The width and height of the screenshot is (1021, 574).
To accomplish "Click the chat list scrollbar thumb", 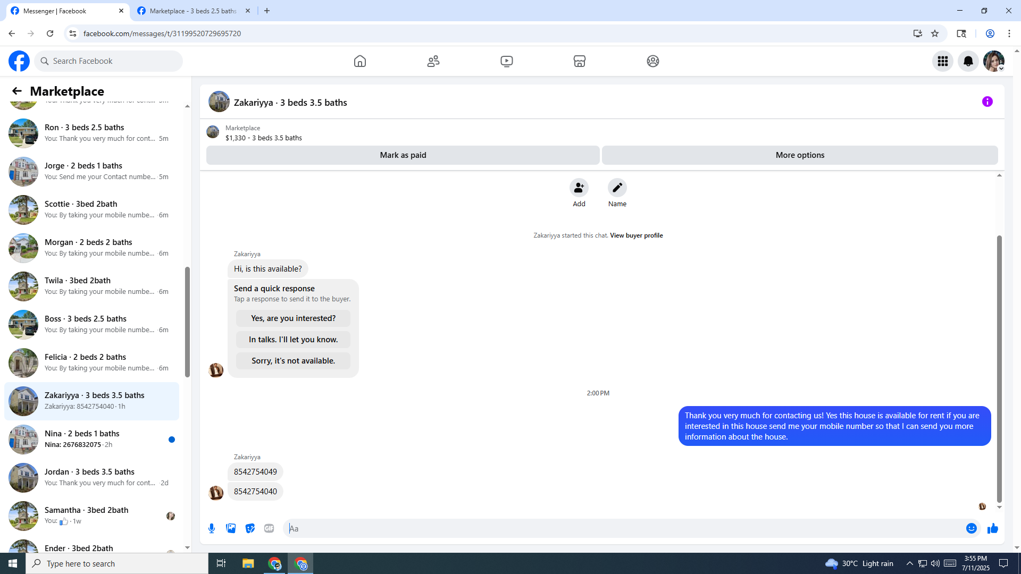I will click(x=187, y=322).
